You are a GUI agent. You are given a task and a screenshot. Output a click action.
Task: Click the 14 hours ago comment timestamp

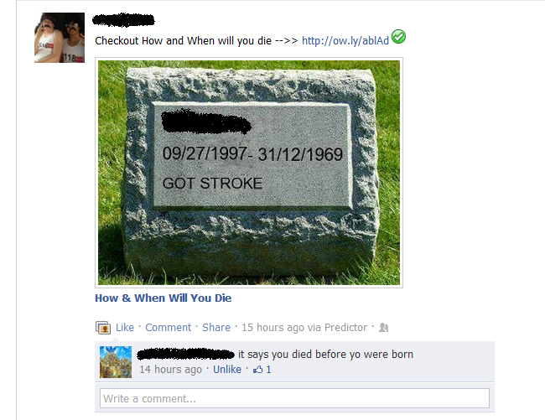171,370
